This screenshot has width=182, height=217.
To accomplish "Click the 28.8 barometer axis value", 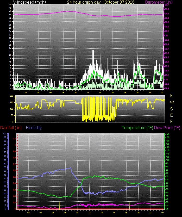I will pos(167,88).
